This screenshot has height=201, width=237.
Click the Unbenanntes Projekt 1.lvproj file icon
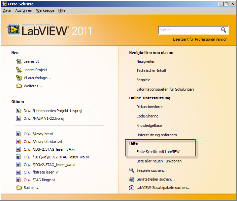(x=19, y=111)
